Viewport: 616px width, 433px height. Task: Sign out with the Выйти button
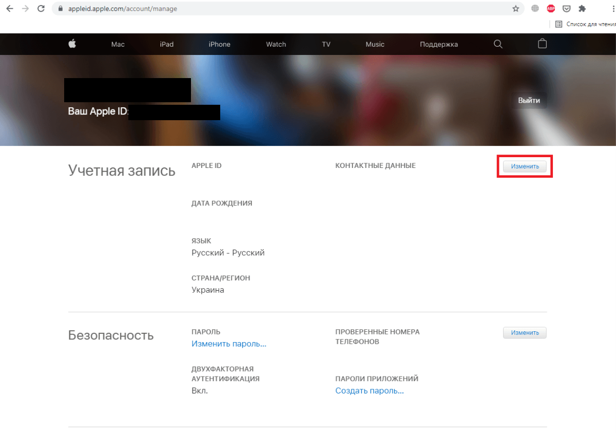click(529, 101)
